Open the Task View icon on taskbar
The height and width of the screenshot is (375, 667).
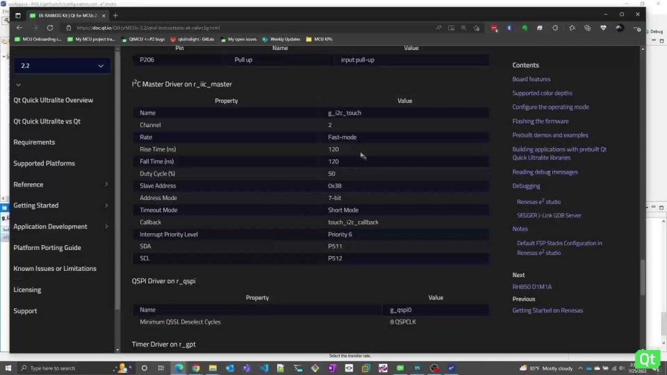(x=161, y=368)
